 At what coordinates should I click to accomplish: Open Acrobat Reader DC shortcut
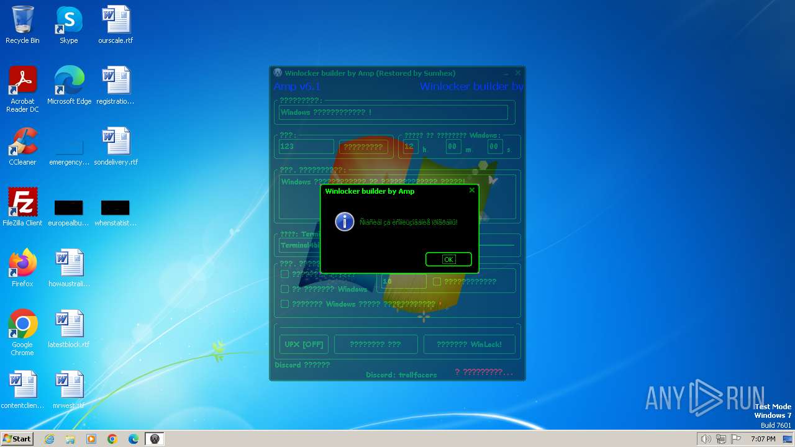pos(22,89)
